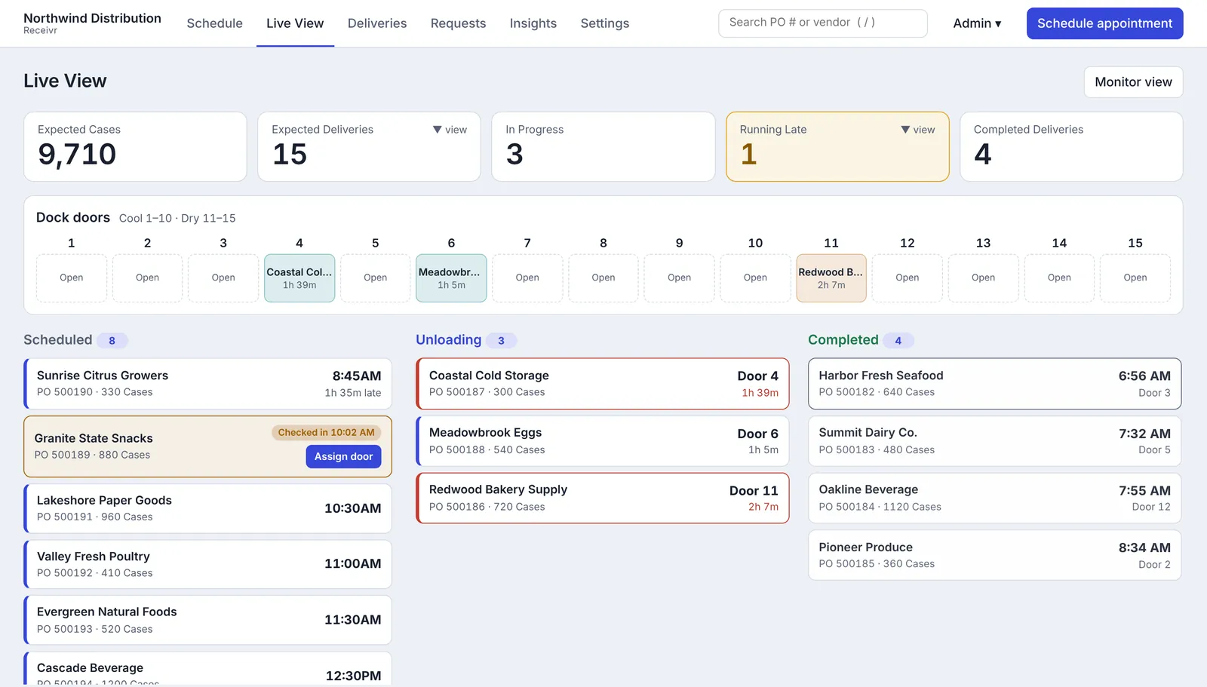Select open dock door 9
Viewport: 1207px width, 687px height.
click(679, 278)
